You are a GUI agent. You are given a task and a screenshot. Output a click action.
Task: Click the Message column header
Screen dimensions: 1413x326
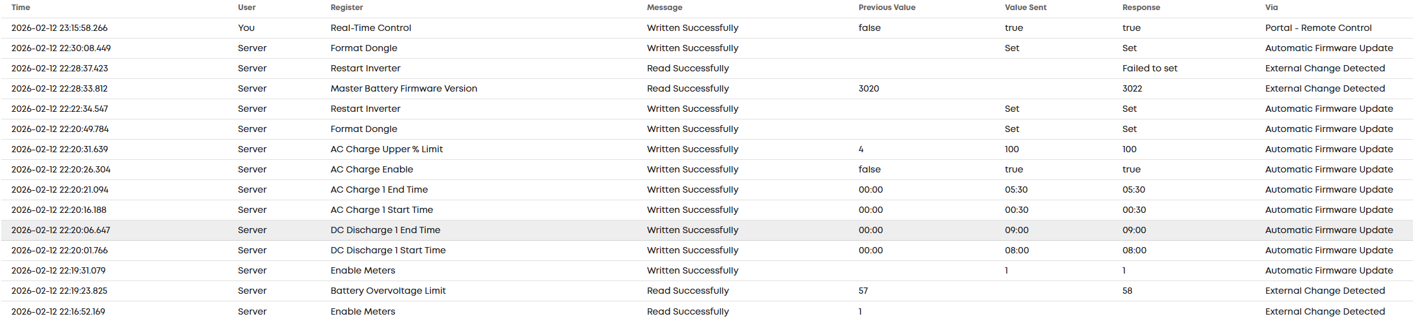[664, 8]
